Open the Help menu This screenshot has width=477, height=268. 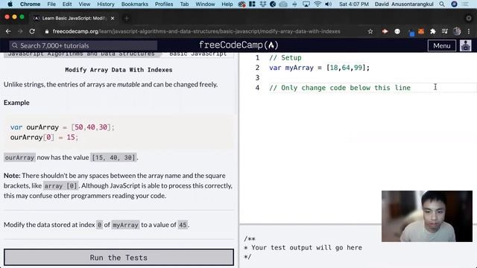227,4
